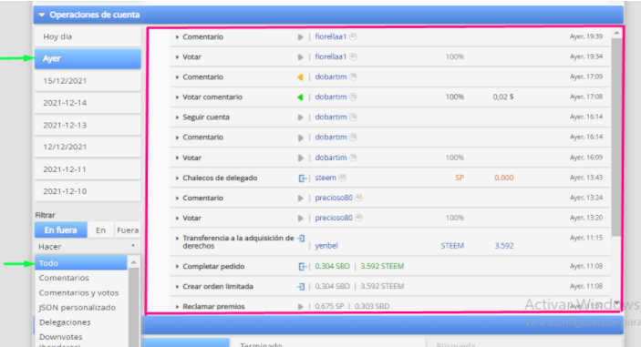Open the steem account link
The height and width of the screenshot is (347, 641).
pyautogui.click(x=326, y=178)
